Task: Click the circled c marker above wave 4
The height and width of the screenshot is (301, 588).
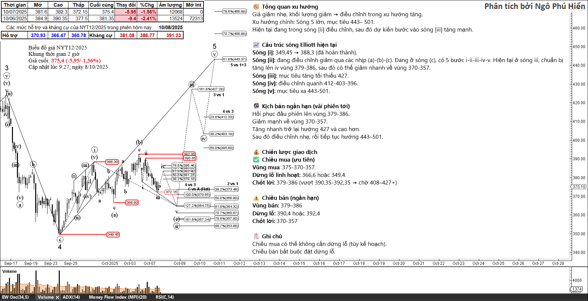Action: [x=60, y=239]
